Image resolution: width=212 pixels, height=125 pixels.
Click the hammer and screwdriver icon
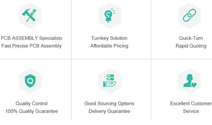click(29, 15)
